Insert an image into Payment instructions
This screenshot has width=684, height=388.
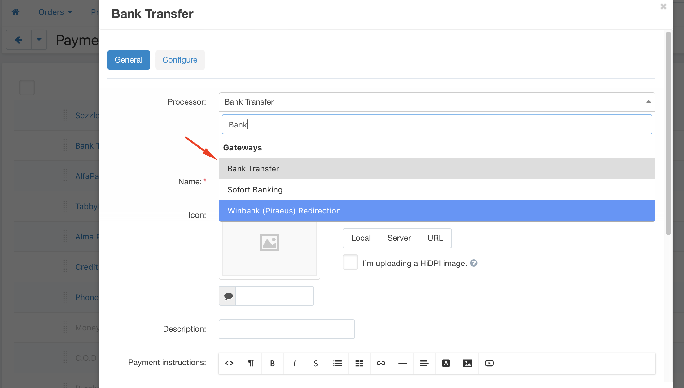click(467, 363)
